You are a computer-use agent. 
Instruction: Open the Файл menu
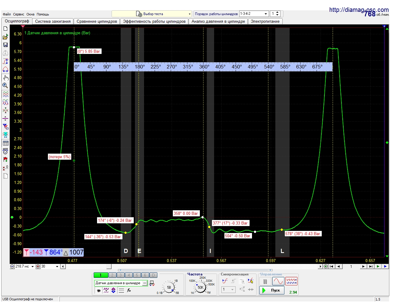click(7, 14)
